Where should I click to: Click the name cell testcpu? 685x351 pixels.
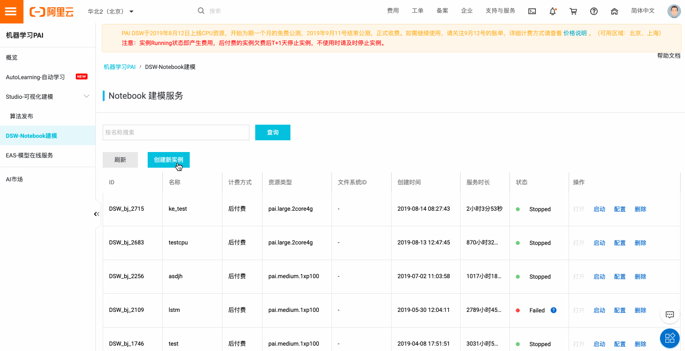179,242
